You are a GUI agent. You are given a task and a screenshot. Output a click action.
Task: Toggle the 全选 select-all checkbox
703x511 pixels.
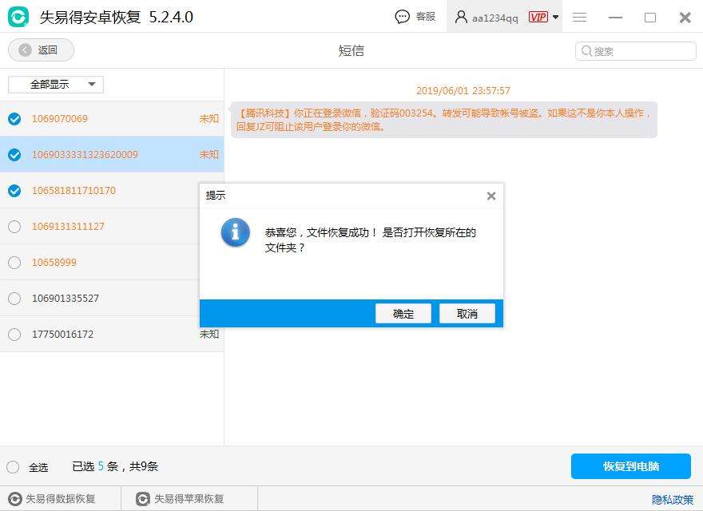[13, 467]
